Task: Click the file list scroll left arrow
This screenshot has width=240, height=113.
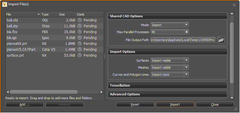Action: pyautogui.click(x=8, y=92)
